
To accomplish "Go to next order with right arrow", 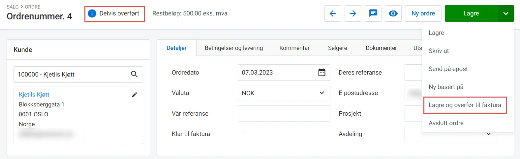I will pos(353,13).
